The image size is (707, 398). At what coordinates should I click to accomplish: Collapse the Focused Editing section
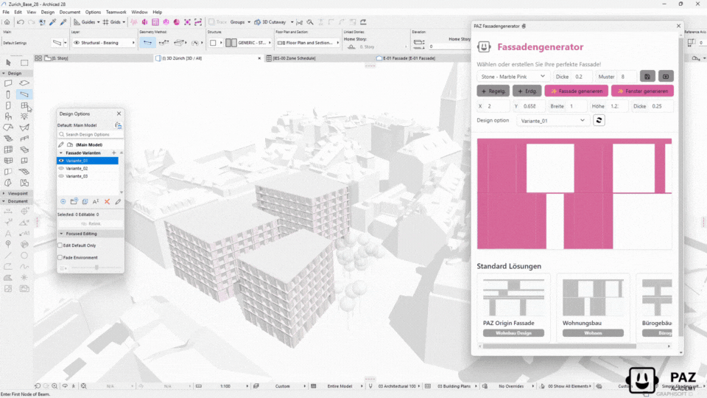[x=61, y=234]
